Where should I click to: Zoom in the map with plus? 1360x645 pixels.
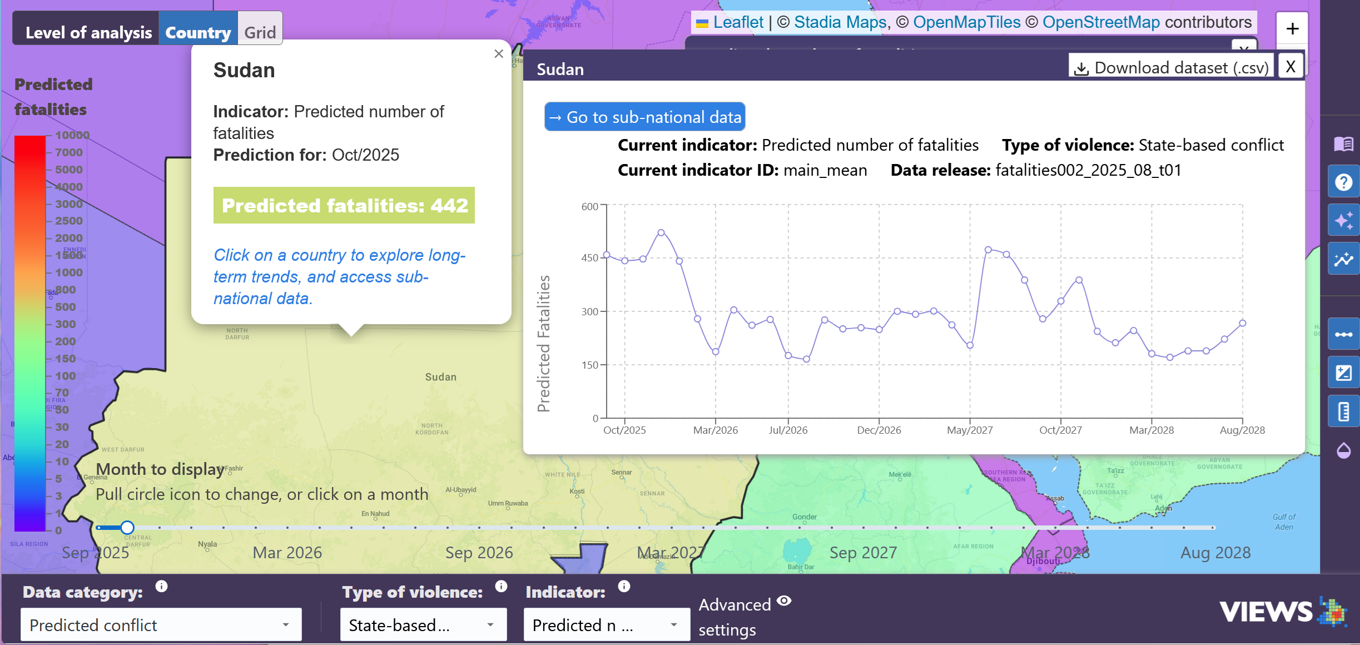coord(1292,29)
